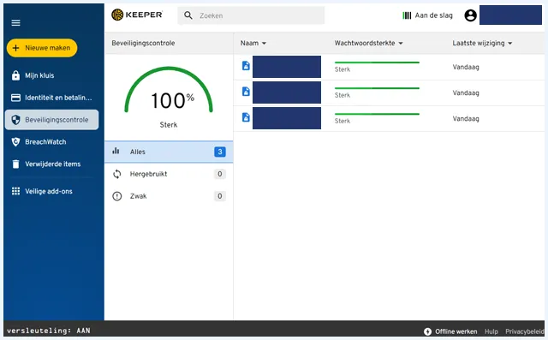The width and height of the screenshot is (548, 340).
Task: Open Identiteit en betaling section
Action: [51, 98]
